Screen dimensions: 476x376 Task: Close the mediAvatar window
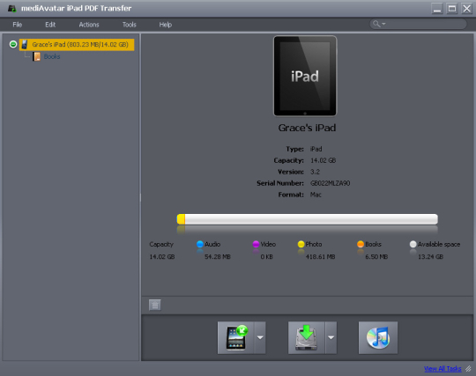[x=467, y=9]
